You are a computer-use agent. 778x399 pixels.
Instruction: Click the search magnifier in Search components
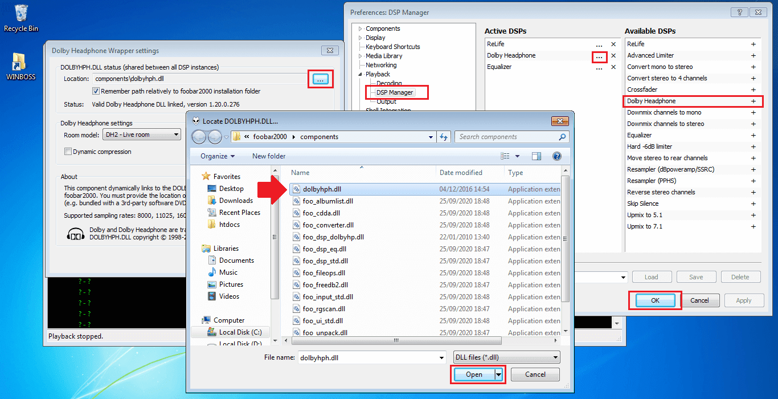point(562,137)
